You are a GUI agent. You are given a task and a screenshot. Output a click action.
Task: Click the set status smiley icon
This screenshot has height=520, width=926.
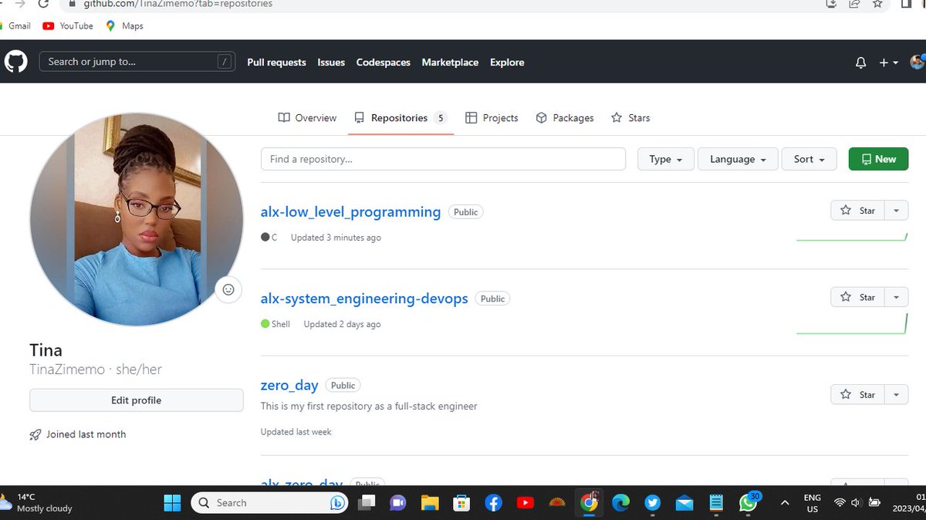click(x=228, y=289)
